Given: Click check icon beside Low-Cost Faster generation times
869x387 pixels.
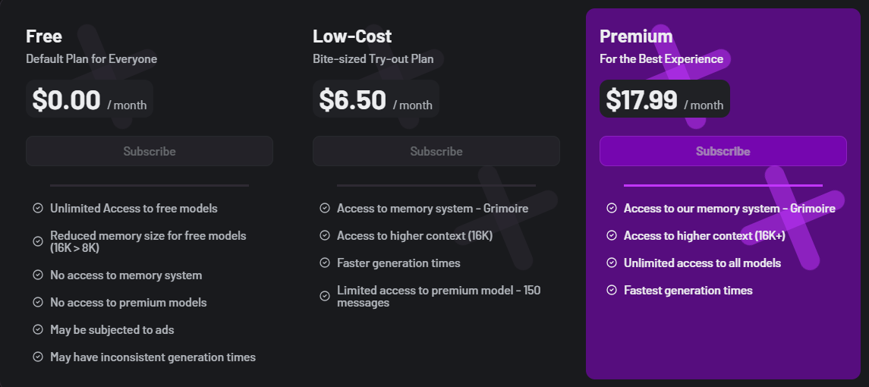Looking at the screenshot, I should click(x=325, y=263).
